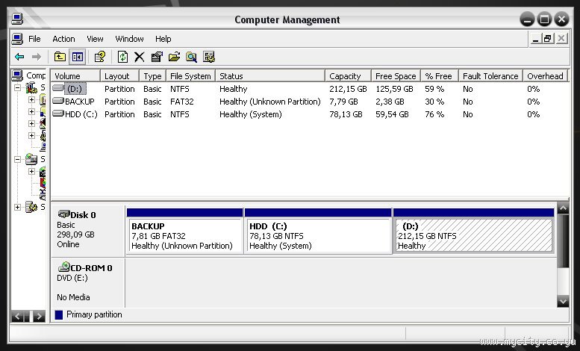580x351 pixels.
Task: Click the 125,59 GB free space value
Action: [x=394, y=89]
